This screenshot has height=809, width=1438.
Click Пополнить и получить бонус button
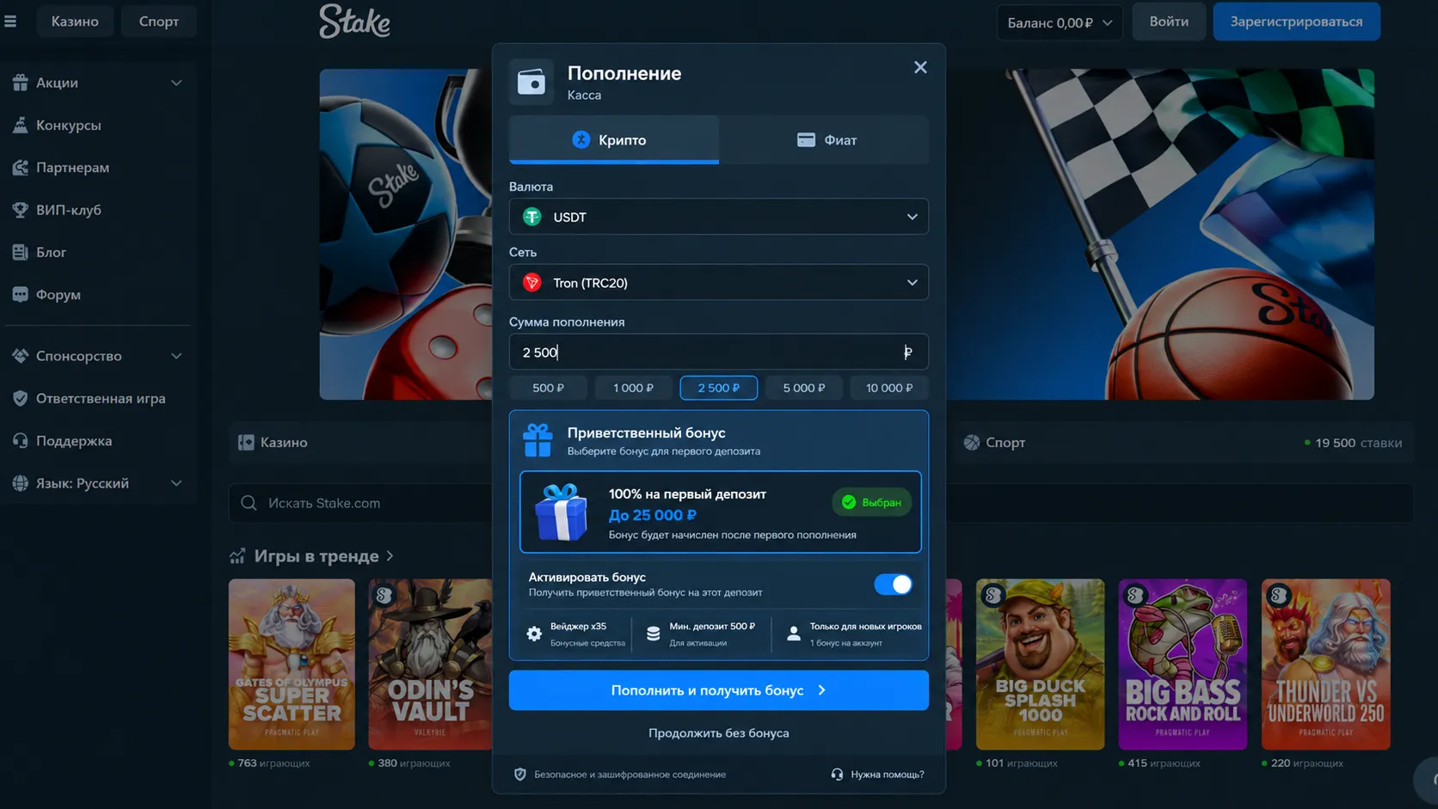719,690
